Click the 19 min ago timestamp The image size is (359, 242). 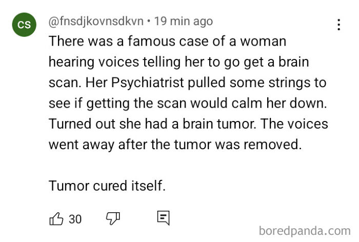click(184, 22)
